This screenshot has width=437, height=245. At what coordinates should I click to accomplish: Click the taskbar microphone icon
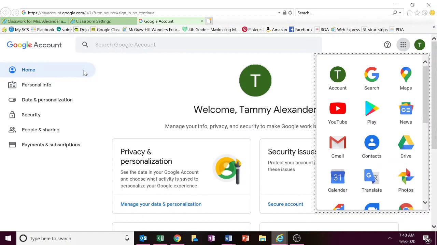pyautogui.click(x=127, y=238)
